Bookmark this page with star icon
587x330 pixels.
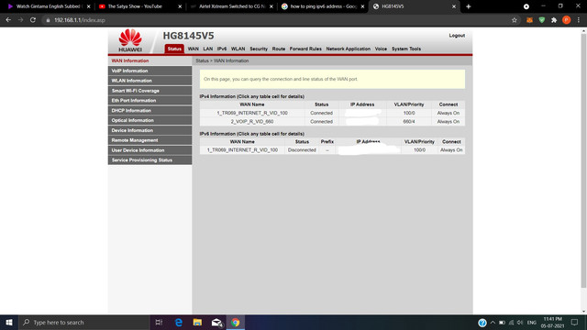pos(515,20)
